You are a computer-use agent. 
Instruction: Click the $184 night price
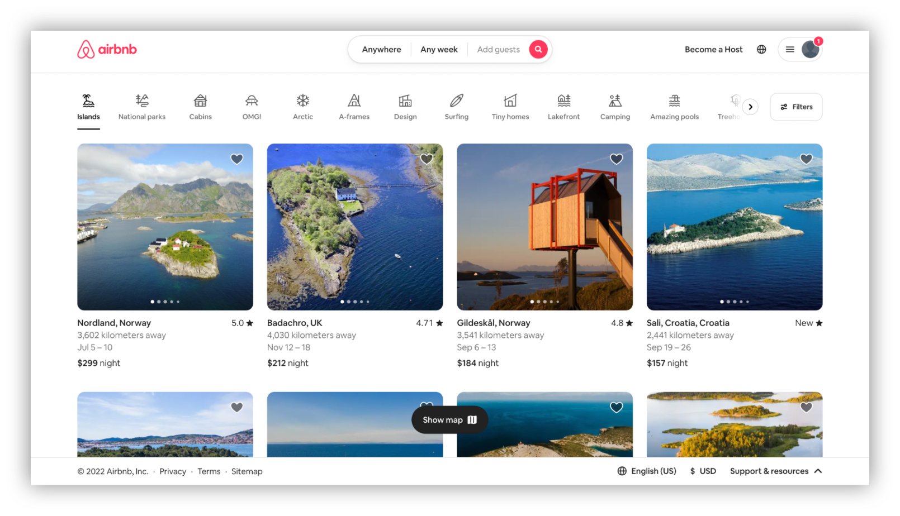tap(478, 363)
